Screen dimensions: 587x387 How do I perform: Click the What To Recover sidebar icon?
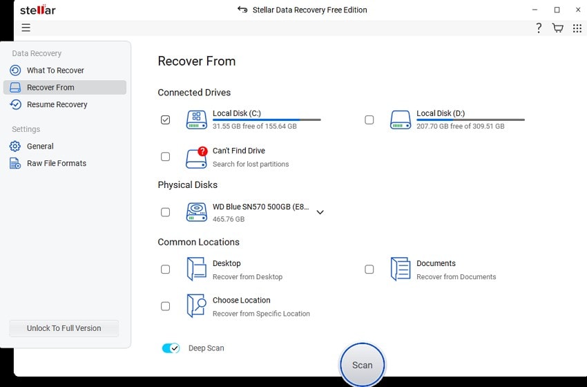(15, 70)
